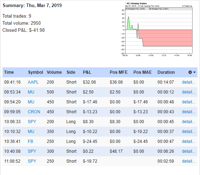The height and width of the screenshot is (175, 200).
Task: Sort by the Pos MFE column header
Action: 119,72
